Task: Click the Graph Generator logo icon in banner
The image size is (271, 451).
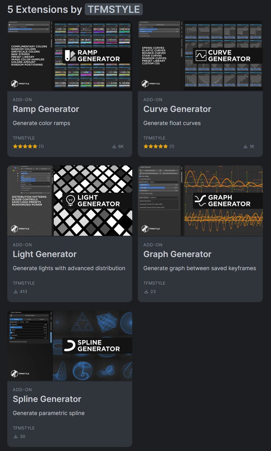Action: pyautogui.click(x=200, y=201)
